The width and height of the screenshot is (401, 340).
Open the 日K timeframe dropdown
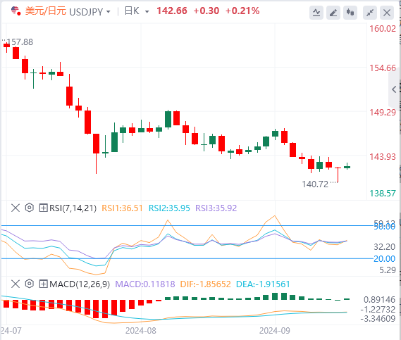click(147, 12)
